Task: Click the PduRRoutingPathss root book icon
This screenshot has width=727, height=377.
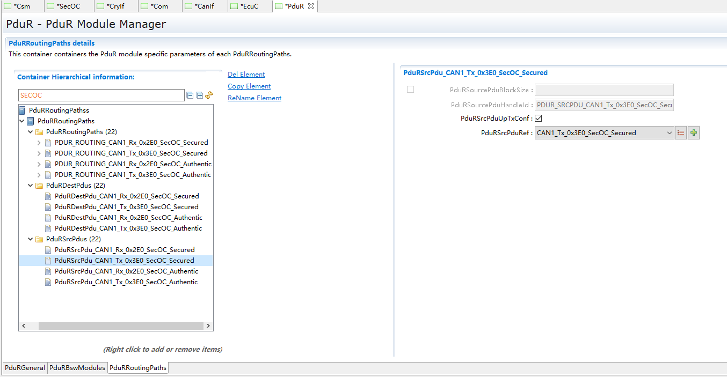Action: coord(22,110)
